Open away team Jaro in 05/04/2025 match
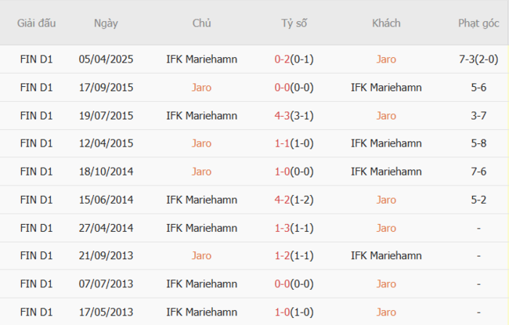This screenshot has width=509, height=325. pyautogui.click(x=386, y=59)
